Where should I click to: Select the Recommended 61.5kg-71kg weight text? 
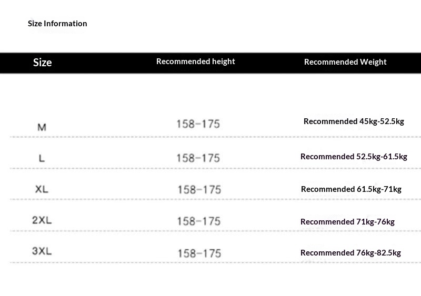coord(351,189)
